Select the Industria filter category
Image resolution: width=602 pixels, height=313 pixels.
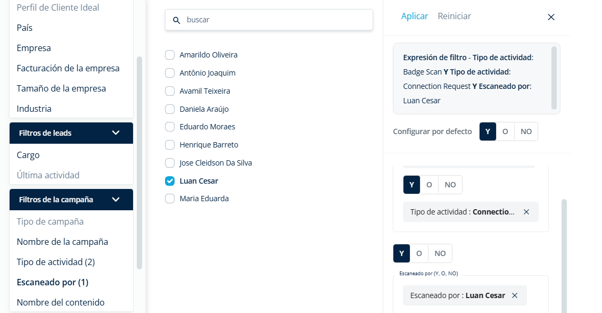pyautogui.click(x=34, y=109)
